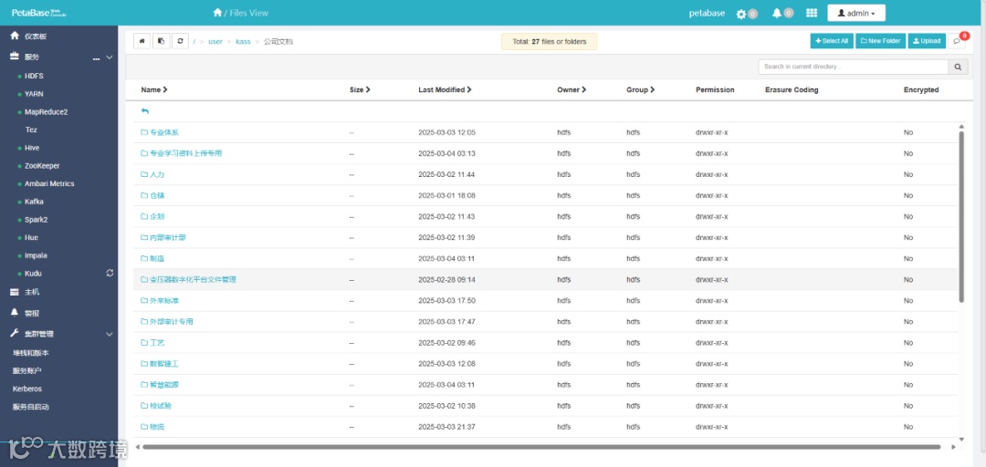Open MapReduce2 service in sidebar
The height and width of the screenshot is (467, 986).
(46, 112)
